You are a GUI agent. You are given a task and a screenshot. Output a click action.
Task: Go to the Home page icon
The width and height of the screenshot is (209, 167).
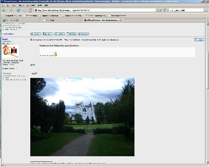tap(31, 10)
